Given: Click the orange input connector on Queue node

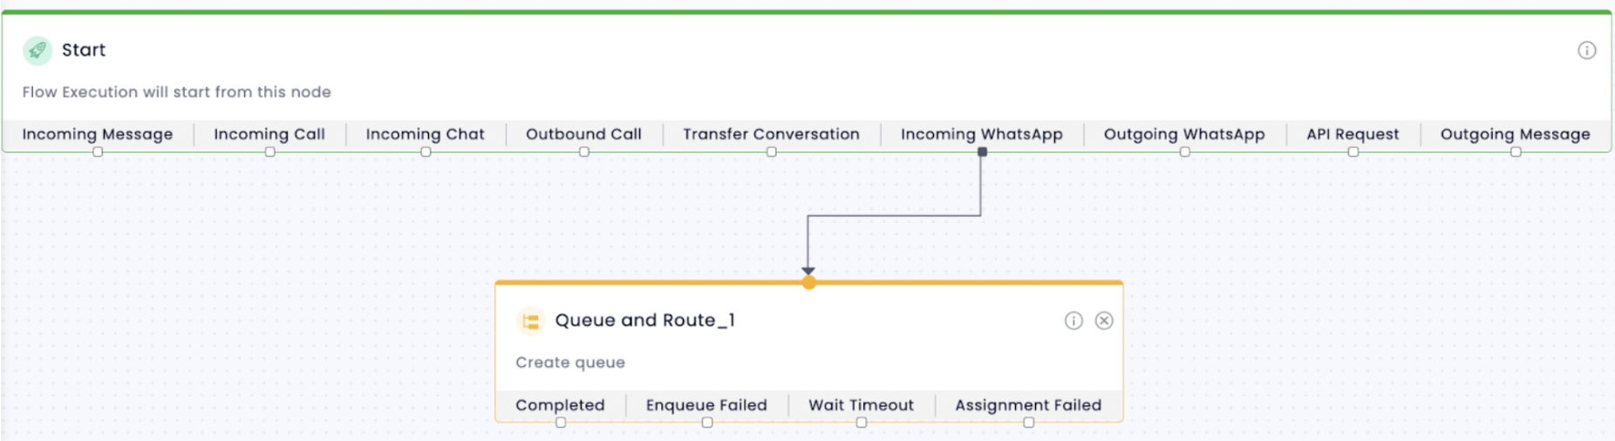Looking at the screenshot, I should (809, 282).
